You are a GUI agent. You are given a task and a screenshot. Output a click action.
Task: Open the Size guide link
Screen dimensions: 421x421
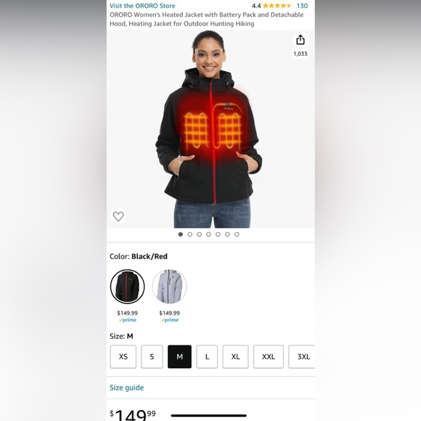tap(127, 388)
